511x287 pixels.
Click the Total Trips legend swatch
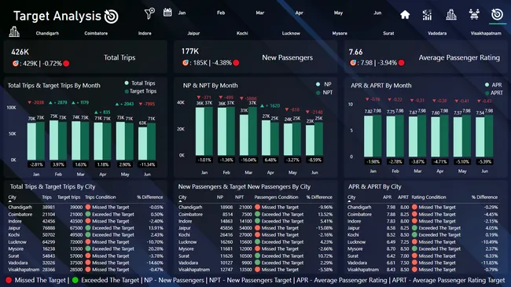pos(127,83)
